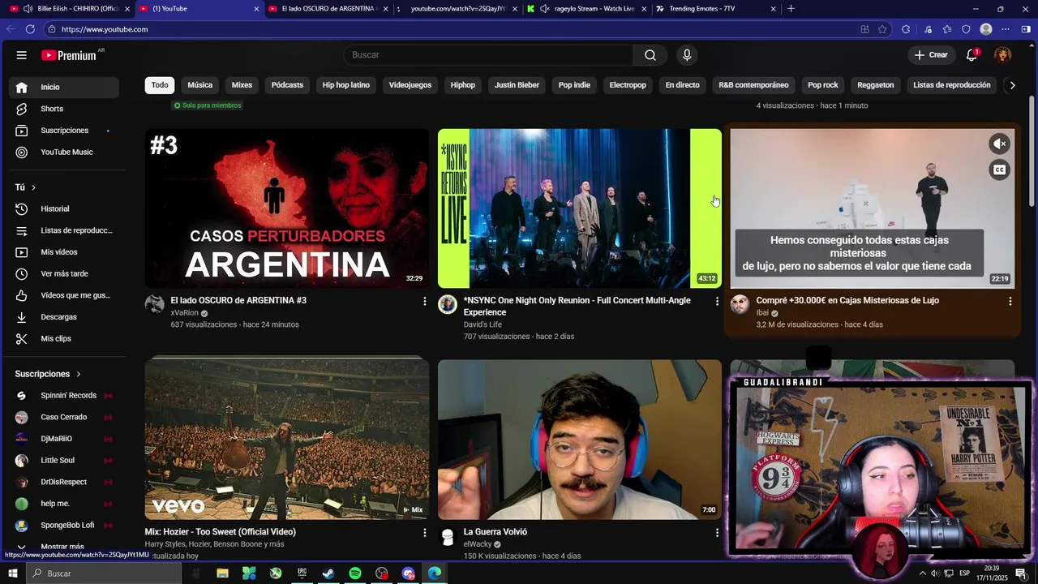1038x584 pixels.
Task: Open options menu for NSYNC concert video
Action: (x=717, y=301)
